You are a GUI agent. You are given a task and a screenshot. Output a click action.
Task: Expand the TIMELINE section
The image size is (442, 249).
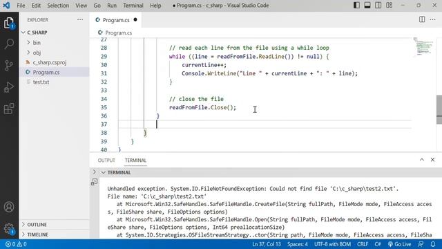[55, 234]
